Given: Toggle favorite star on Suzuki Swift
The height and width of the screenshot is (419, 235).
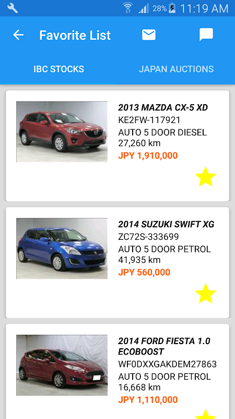Looking at the screenshot, I should click(205, 294).
